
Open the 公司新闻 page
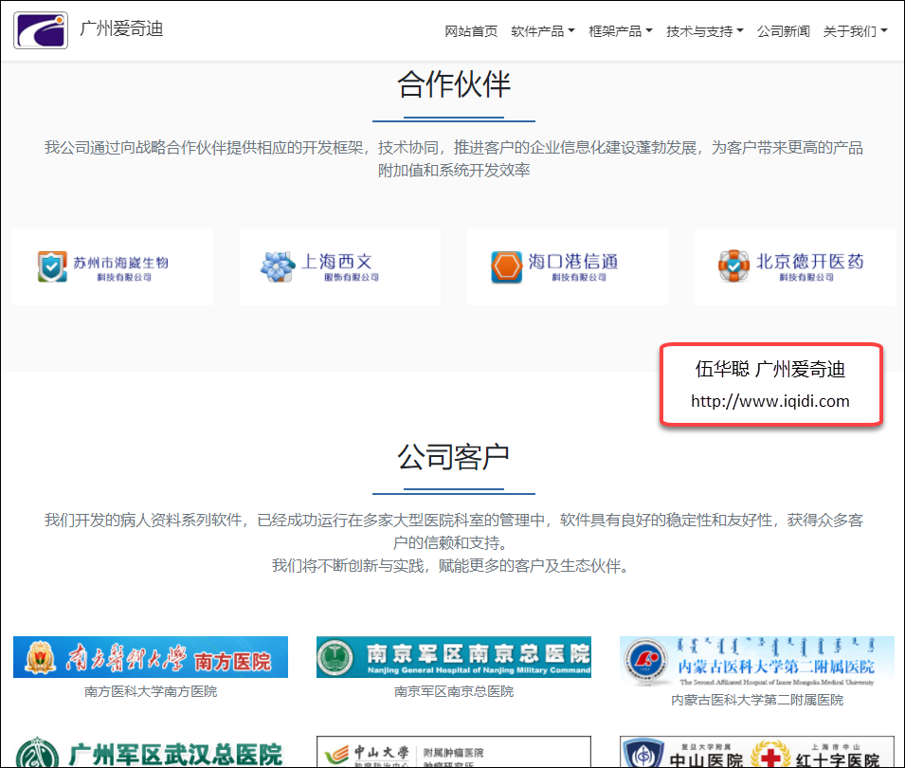click(783, 31)
